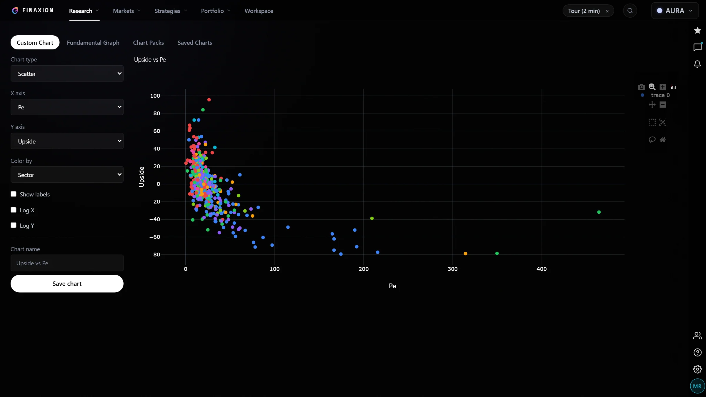706x397 pixels.
Task: Switch to the Fundamental Graph tab
Action: (93, 43)
